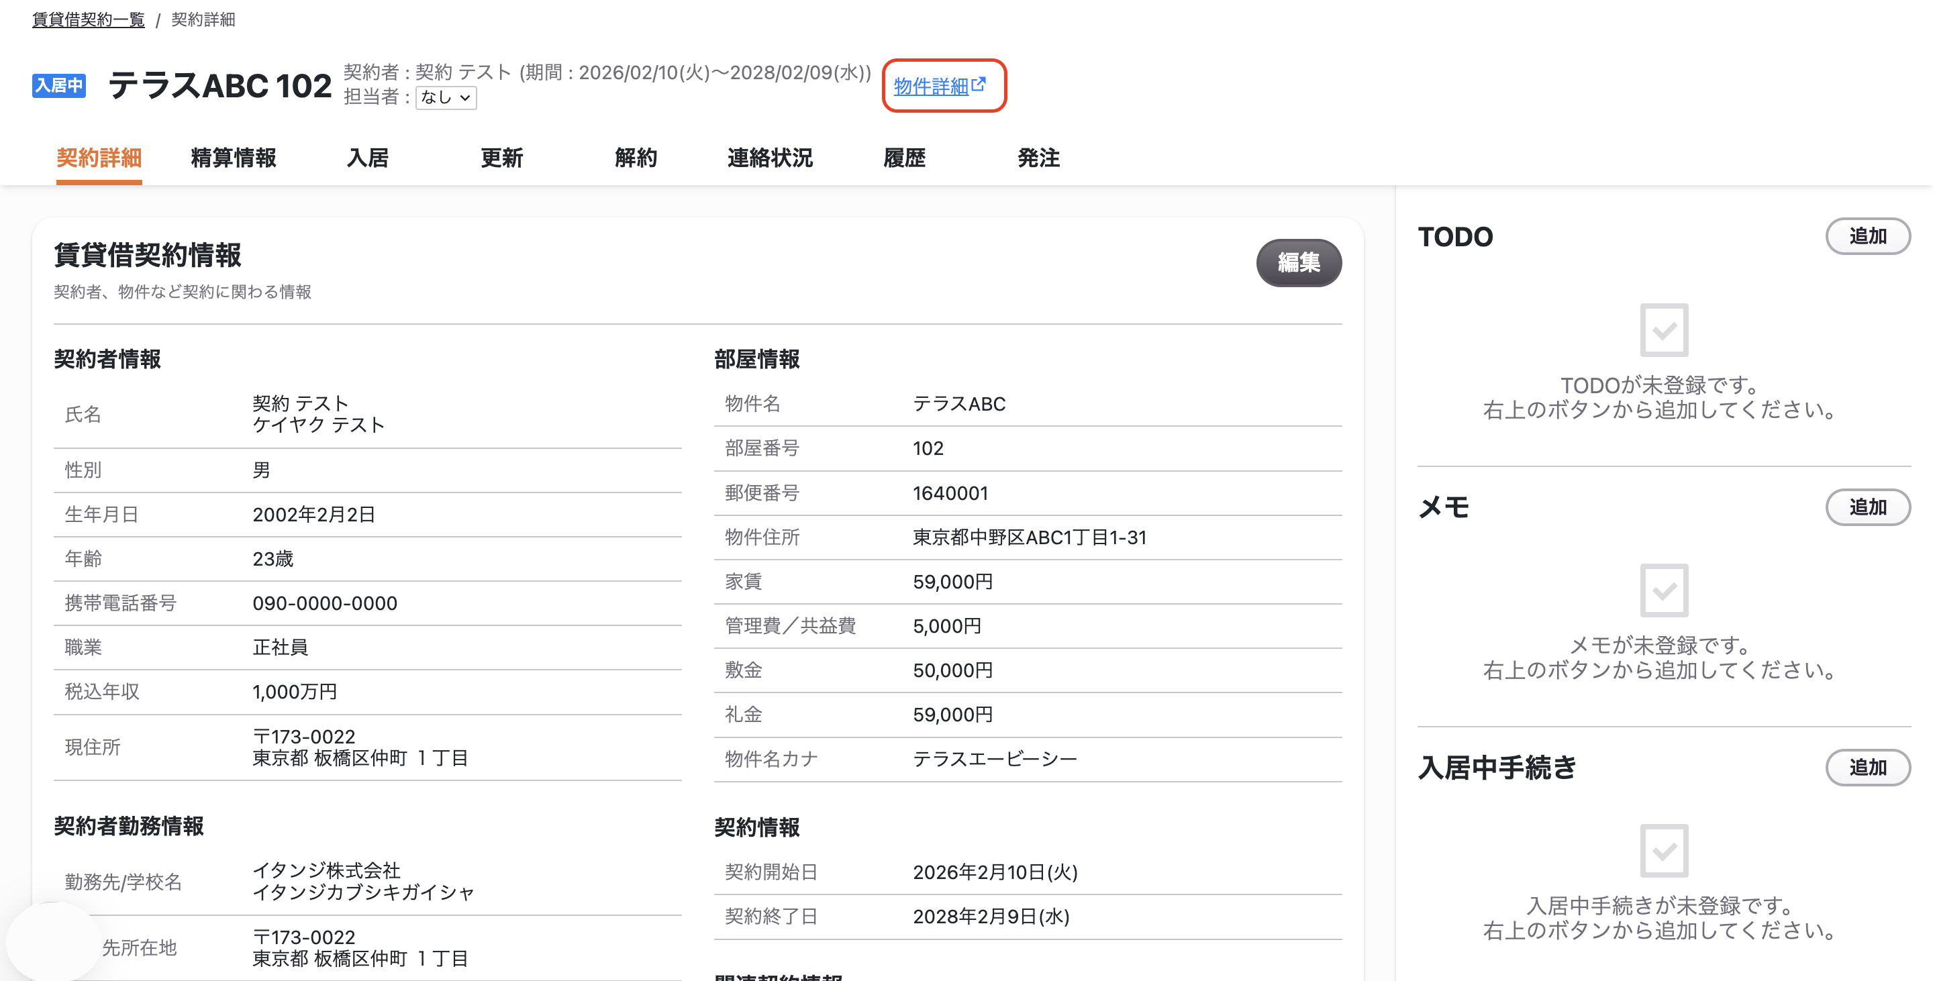Click the 契約詳細 breadcrumb text
The width and height of the screenshot is (1933, 981).
click(203, 19)
